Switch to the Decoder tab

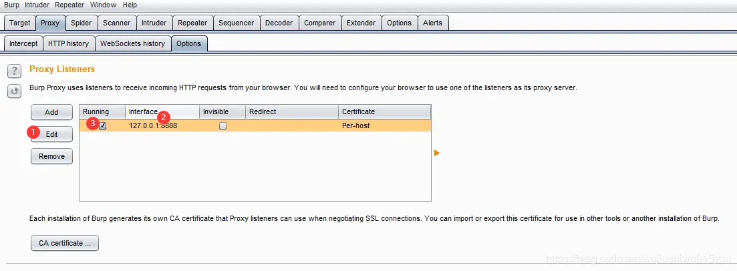(279, 23)
